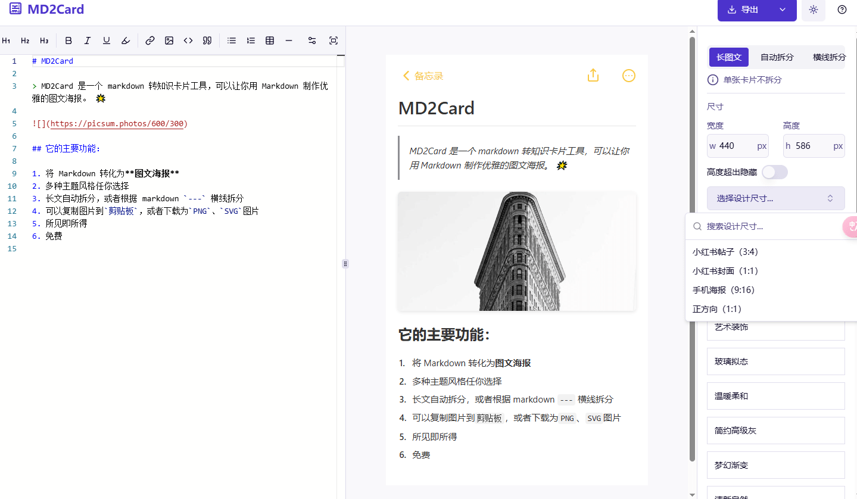Add an ordered list via toolbar
Viewport: 857px width, 499px height.
click(251, 40)
